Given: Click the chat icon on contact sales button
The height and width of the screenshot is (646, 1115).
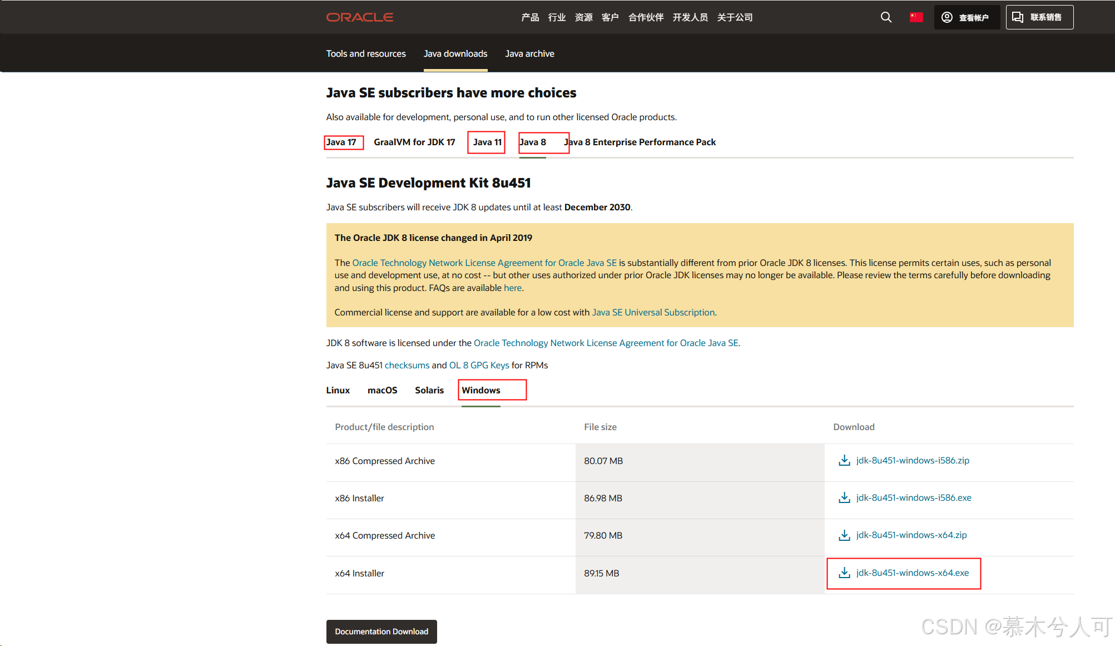Looking at the screenshot, I should tap(1017, 17).
